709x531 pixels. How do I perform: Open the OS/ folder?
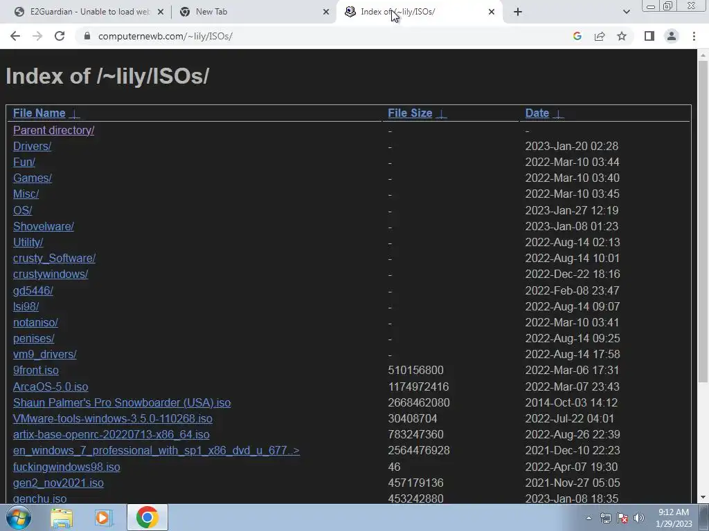pyautogui.click(x=23, y=210)
